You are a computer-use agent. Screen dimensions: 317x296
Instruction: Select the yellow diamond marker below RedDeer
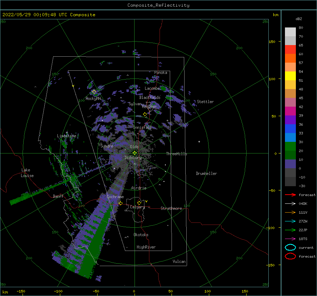coord(145,114)
